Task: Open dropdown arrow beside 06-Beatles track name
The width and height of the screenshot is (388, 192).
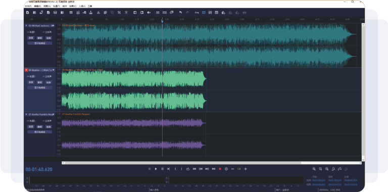Action: 53,70
